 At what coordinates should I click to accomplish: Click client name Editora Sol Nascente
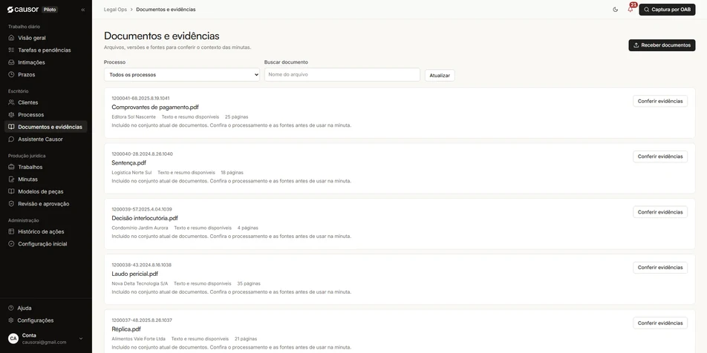click(x=134, y=117)
